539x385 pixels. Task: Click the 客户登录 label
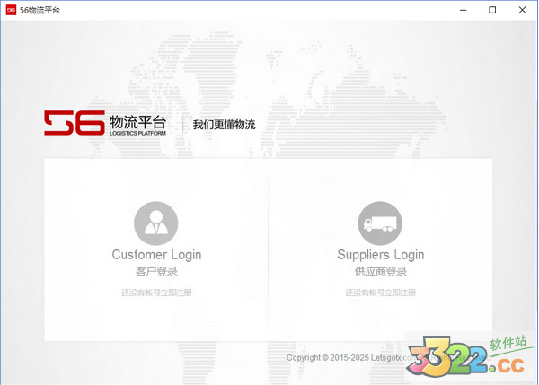click(156, 271)
